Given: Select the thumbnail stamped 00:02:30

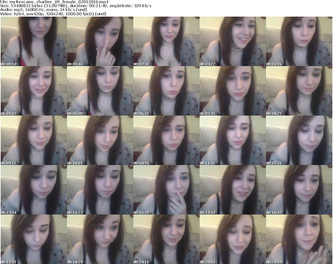Looking at the screenshot, I should point(166,41).
